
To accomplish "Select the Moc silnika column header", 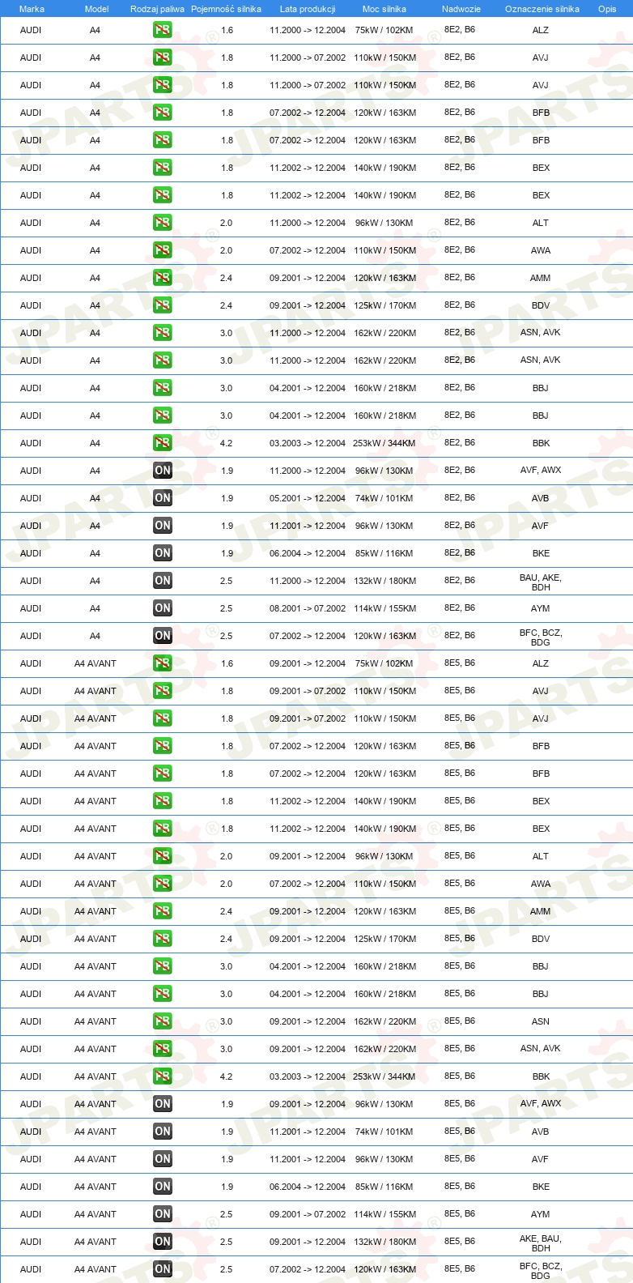I will (x=384, y=9).
